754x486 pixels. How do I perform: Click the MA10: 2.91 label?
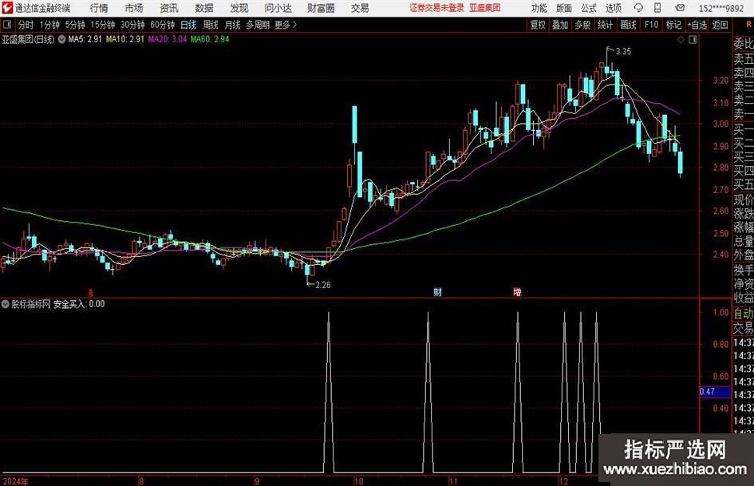point(124,39)
